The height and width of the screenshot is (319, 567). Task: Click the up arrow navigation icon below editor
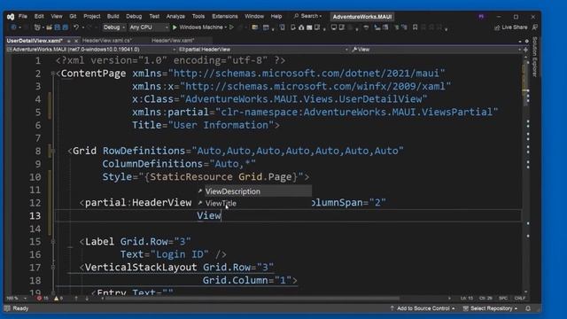[76, 299]
